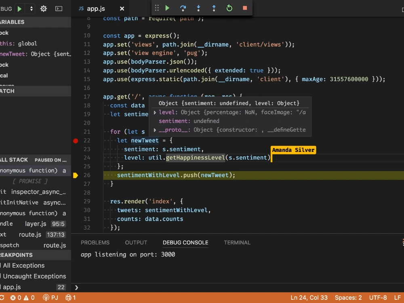The height and width of the screenshot is (303, 404).
Task: Click the Amanda Silver cursor label
Action: click(x=293, y=150)
